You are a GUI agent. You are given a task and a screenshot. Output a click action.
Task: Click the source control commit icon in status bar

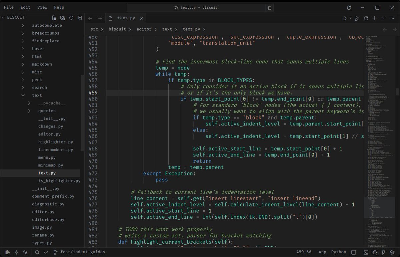[16, 252]
